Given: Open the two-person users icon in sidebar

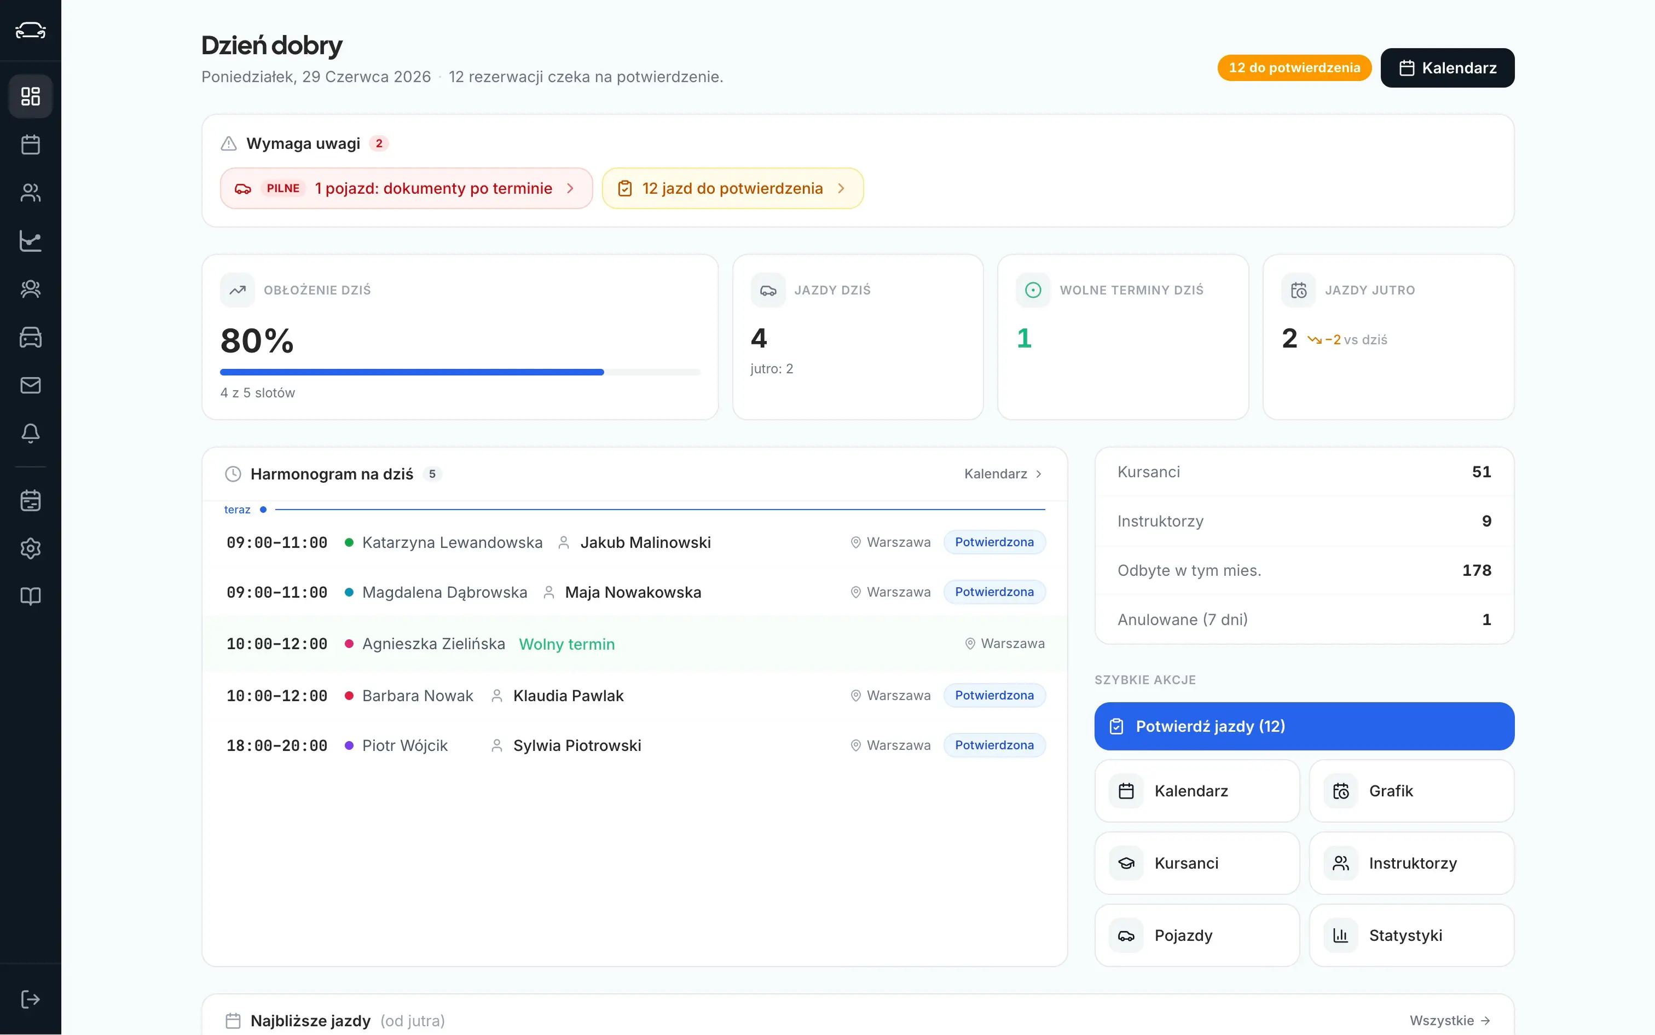Looking at the screenshot, I should [x=30, y=192].
